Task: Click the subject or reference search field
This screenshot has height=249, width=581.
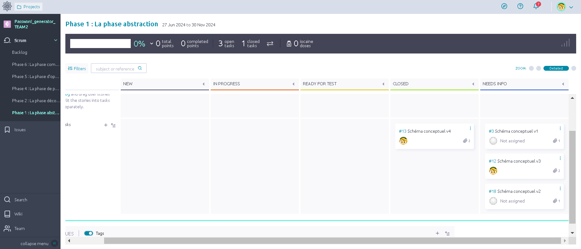Action: (115, 69)
